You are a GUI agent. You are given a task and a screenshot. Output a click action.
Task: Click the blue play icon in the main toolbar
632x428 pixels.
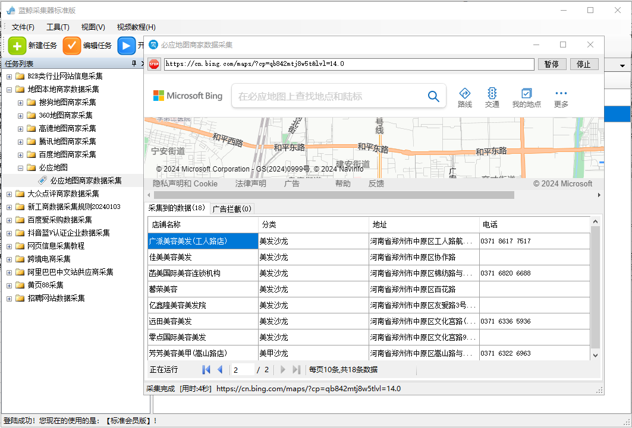point(126,46)
